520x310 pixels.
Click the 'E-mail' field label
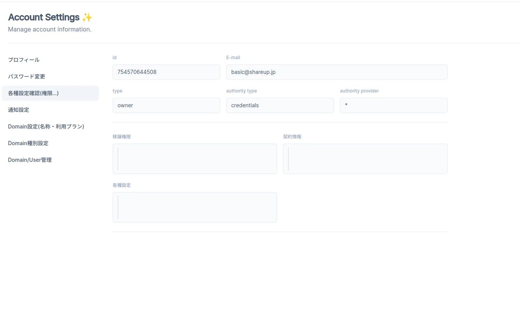point(233,58)
